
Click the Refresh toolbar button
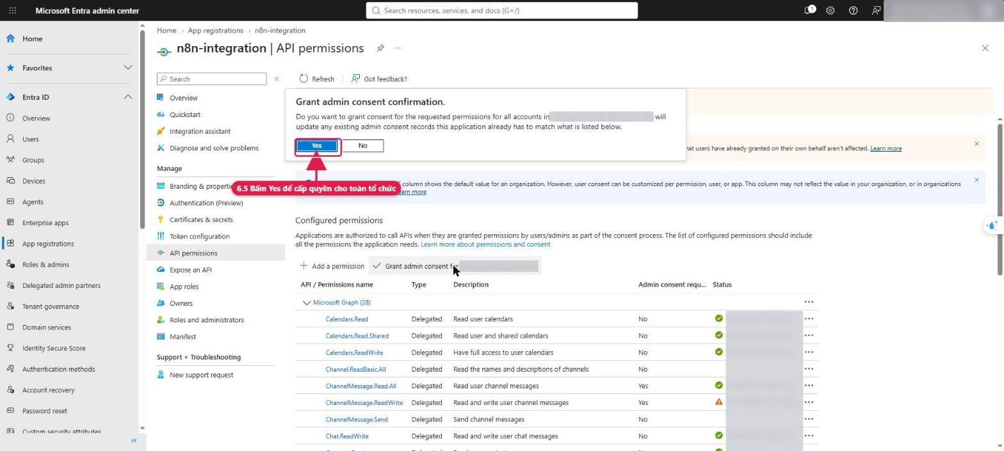click(316, 79)
